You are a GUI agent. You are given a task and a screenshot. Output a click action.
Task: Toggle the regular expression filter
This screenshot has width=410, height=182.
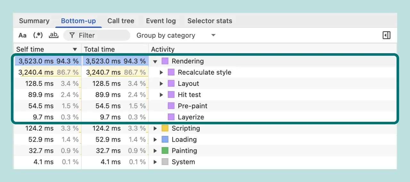coord(38,35)
